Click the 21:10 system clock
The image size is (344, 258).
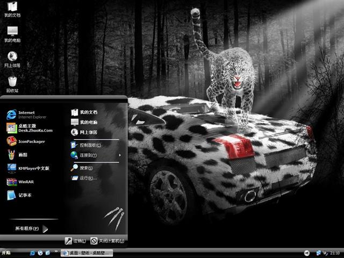pos(335,253)
